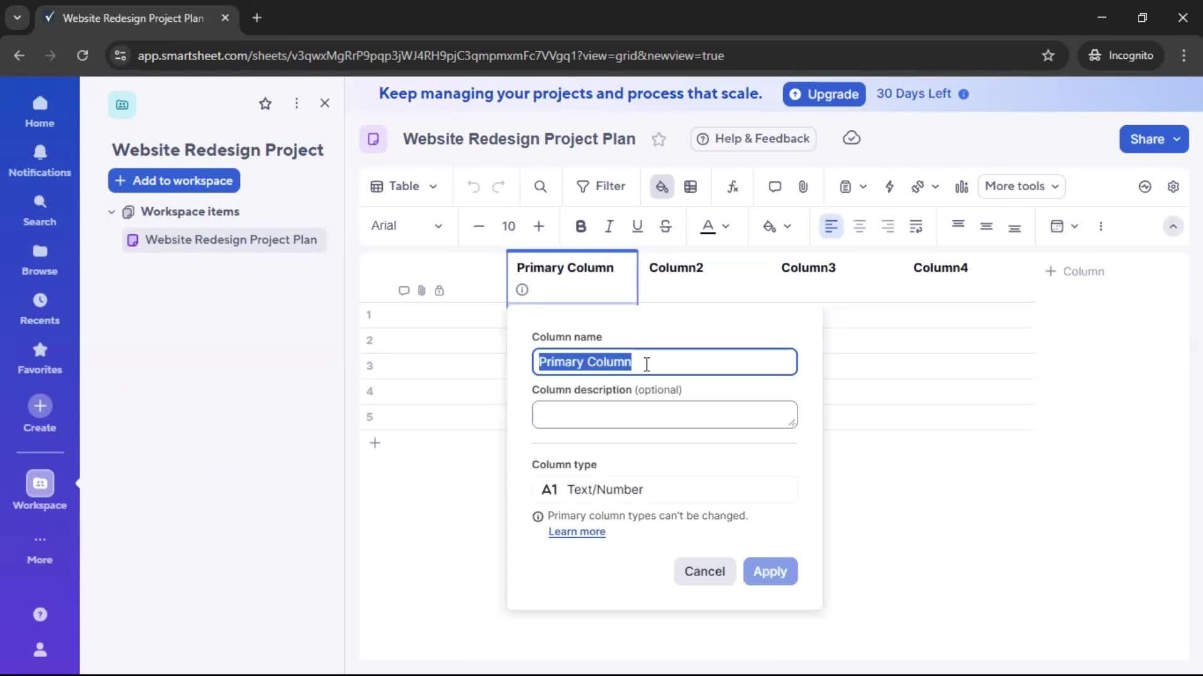The height and width of the screenshot is (676, 1203).
Task: Open the Arial font dropdown
Action: (x=407, y=226)
